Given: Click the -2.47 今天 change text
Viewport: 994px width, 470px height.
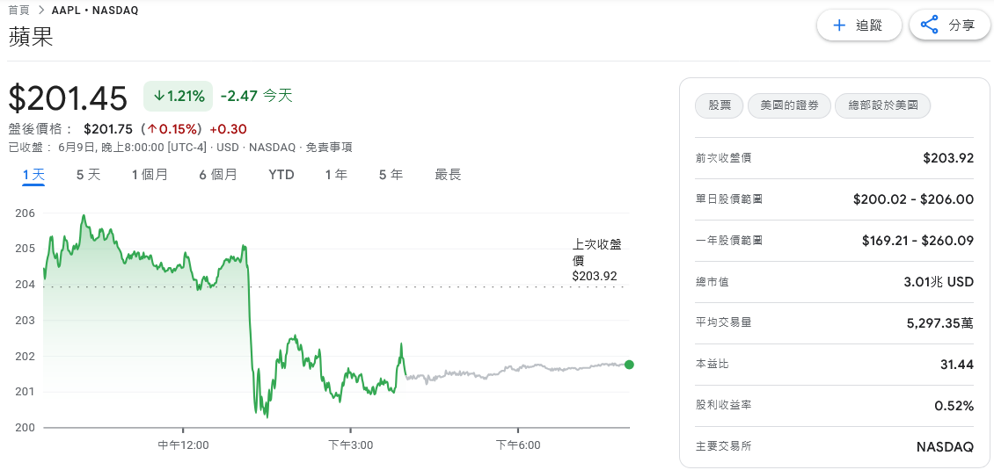Looking at the screenshot, I should pos(256,97).
